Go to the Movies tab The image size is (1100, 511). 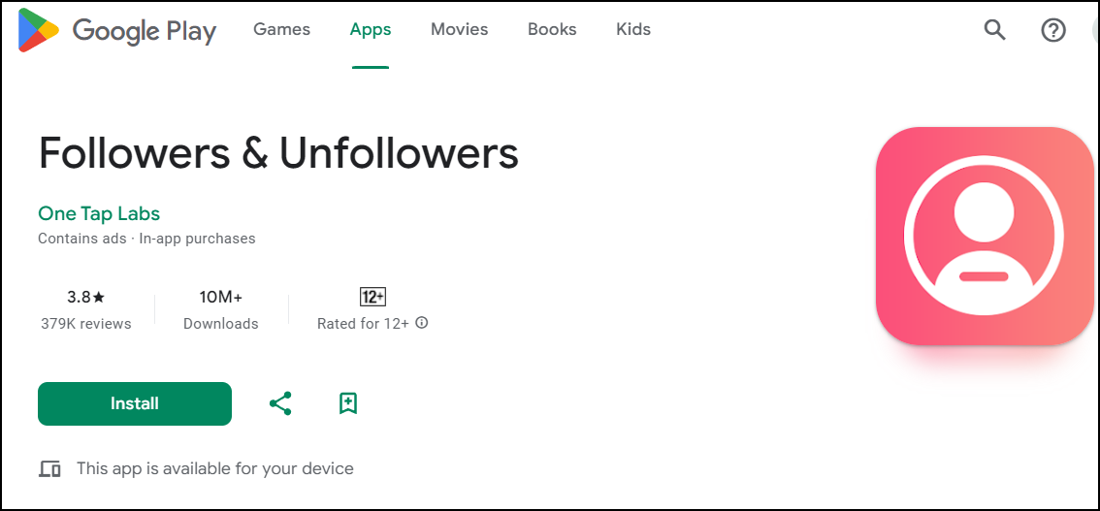click(x=460, y=29)
